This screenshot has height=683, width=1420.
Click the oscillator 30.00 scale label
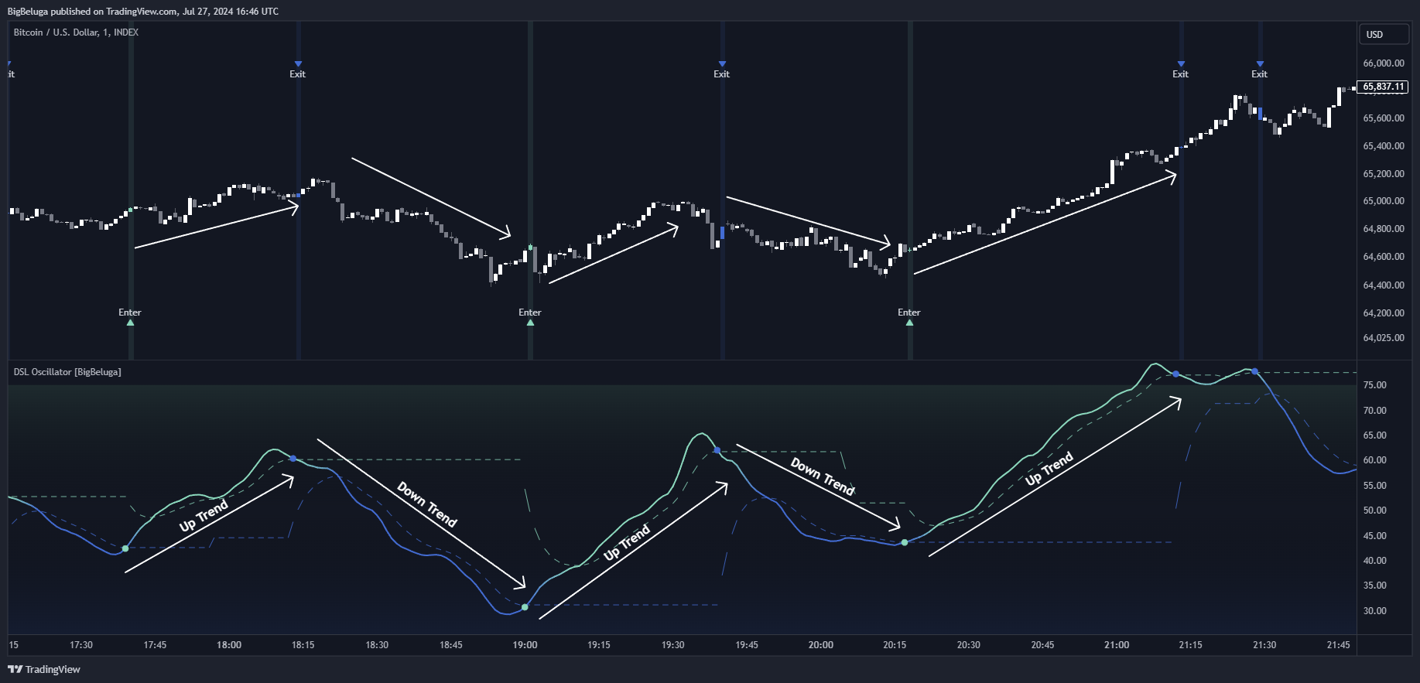(x=1374, y=611)
